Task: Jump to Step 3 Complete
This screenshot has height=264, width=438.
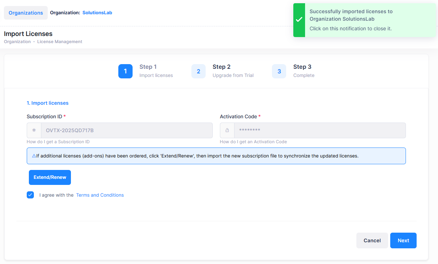Action: pos(303,71)
